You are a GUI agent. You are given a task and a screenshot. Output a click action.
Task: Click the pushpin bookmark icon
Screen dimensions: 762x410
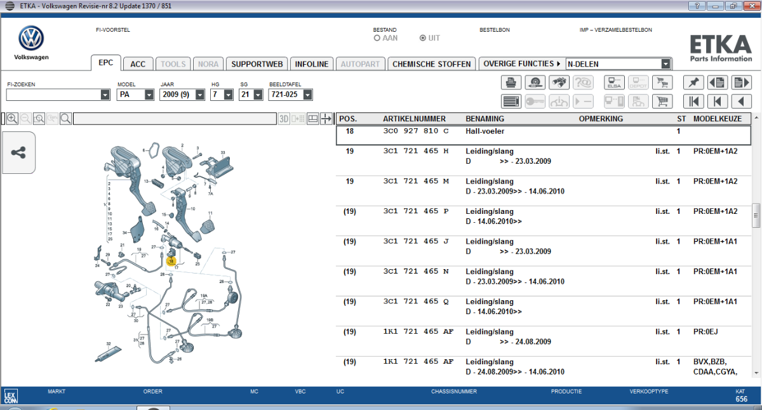coord(693,83)
